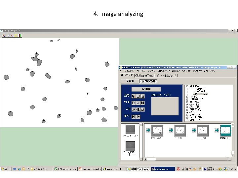Click the yellow square toolbar icon
The image size is (238, 178).
coord(16,36)
